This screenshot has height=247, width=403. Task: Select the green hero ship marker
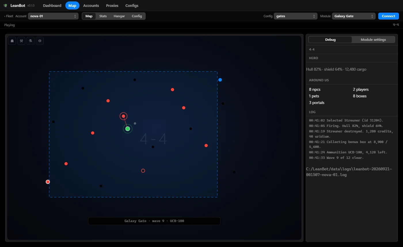[128, 129]
